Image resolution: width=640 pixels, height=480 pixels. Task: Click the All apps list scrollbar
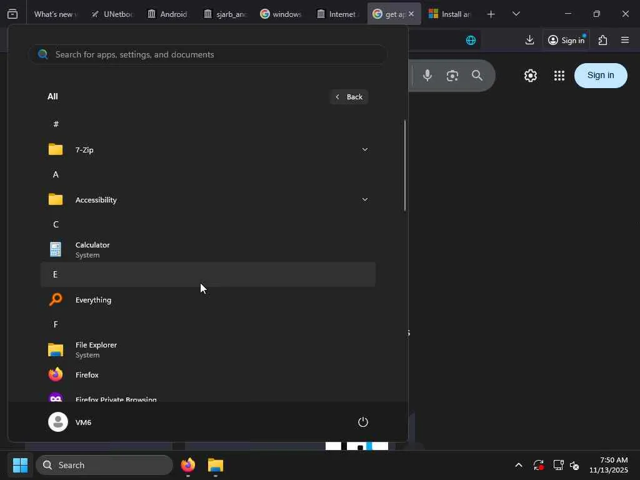pyautogui.click(x=405, y=165)
